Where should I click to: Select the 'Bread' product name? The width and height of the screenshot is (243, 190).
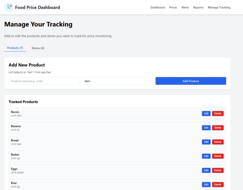[x=15, y=140]
